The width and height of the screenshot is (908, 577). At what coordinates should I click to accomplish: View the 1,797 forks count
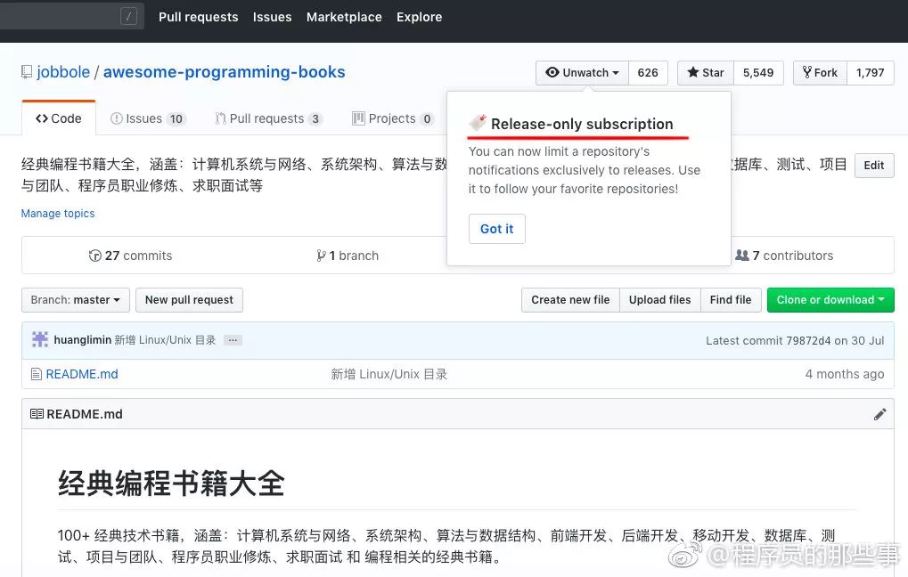point(870,73)
